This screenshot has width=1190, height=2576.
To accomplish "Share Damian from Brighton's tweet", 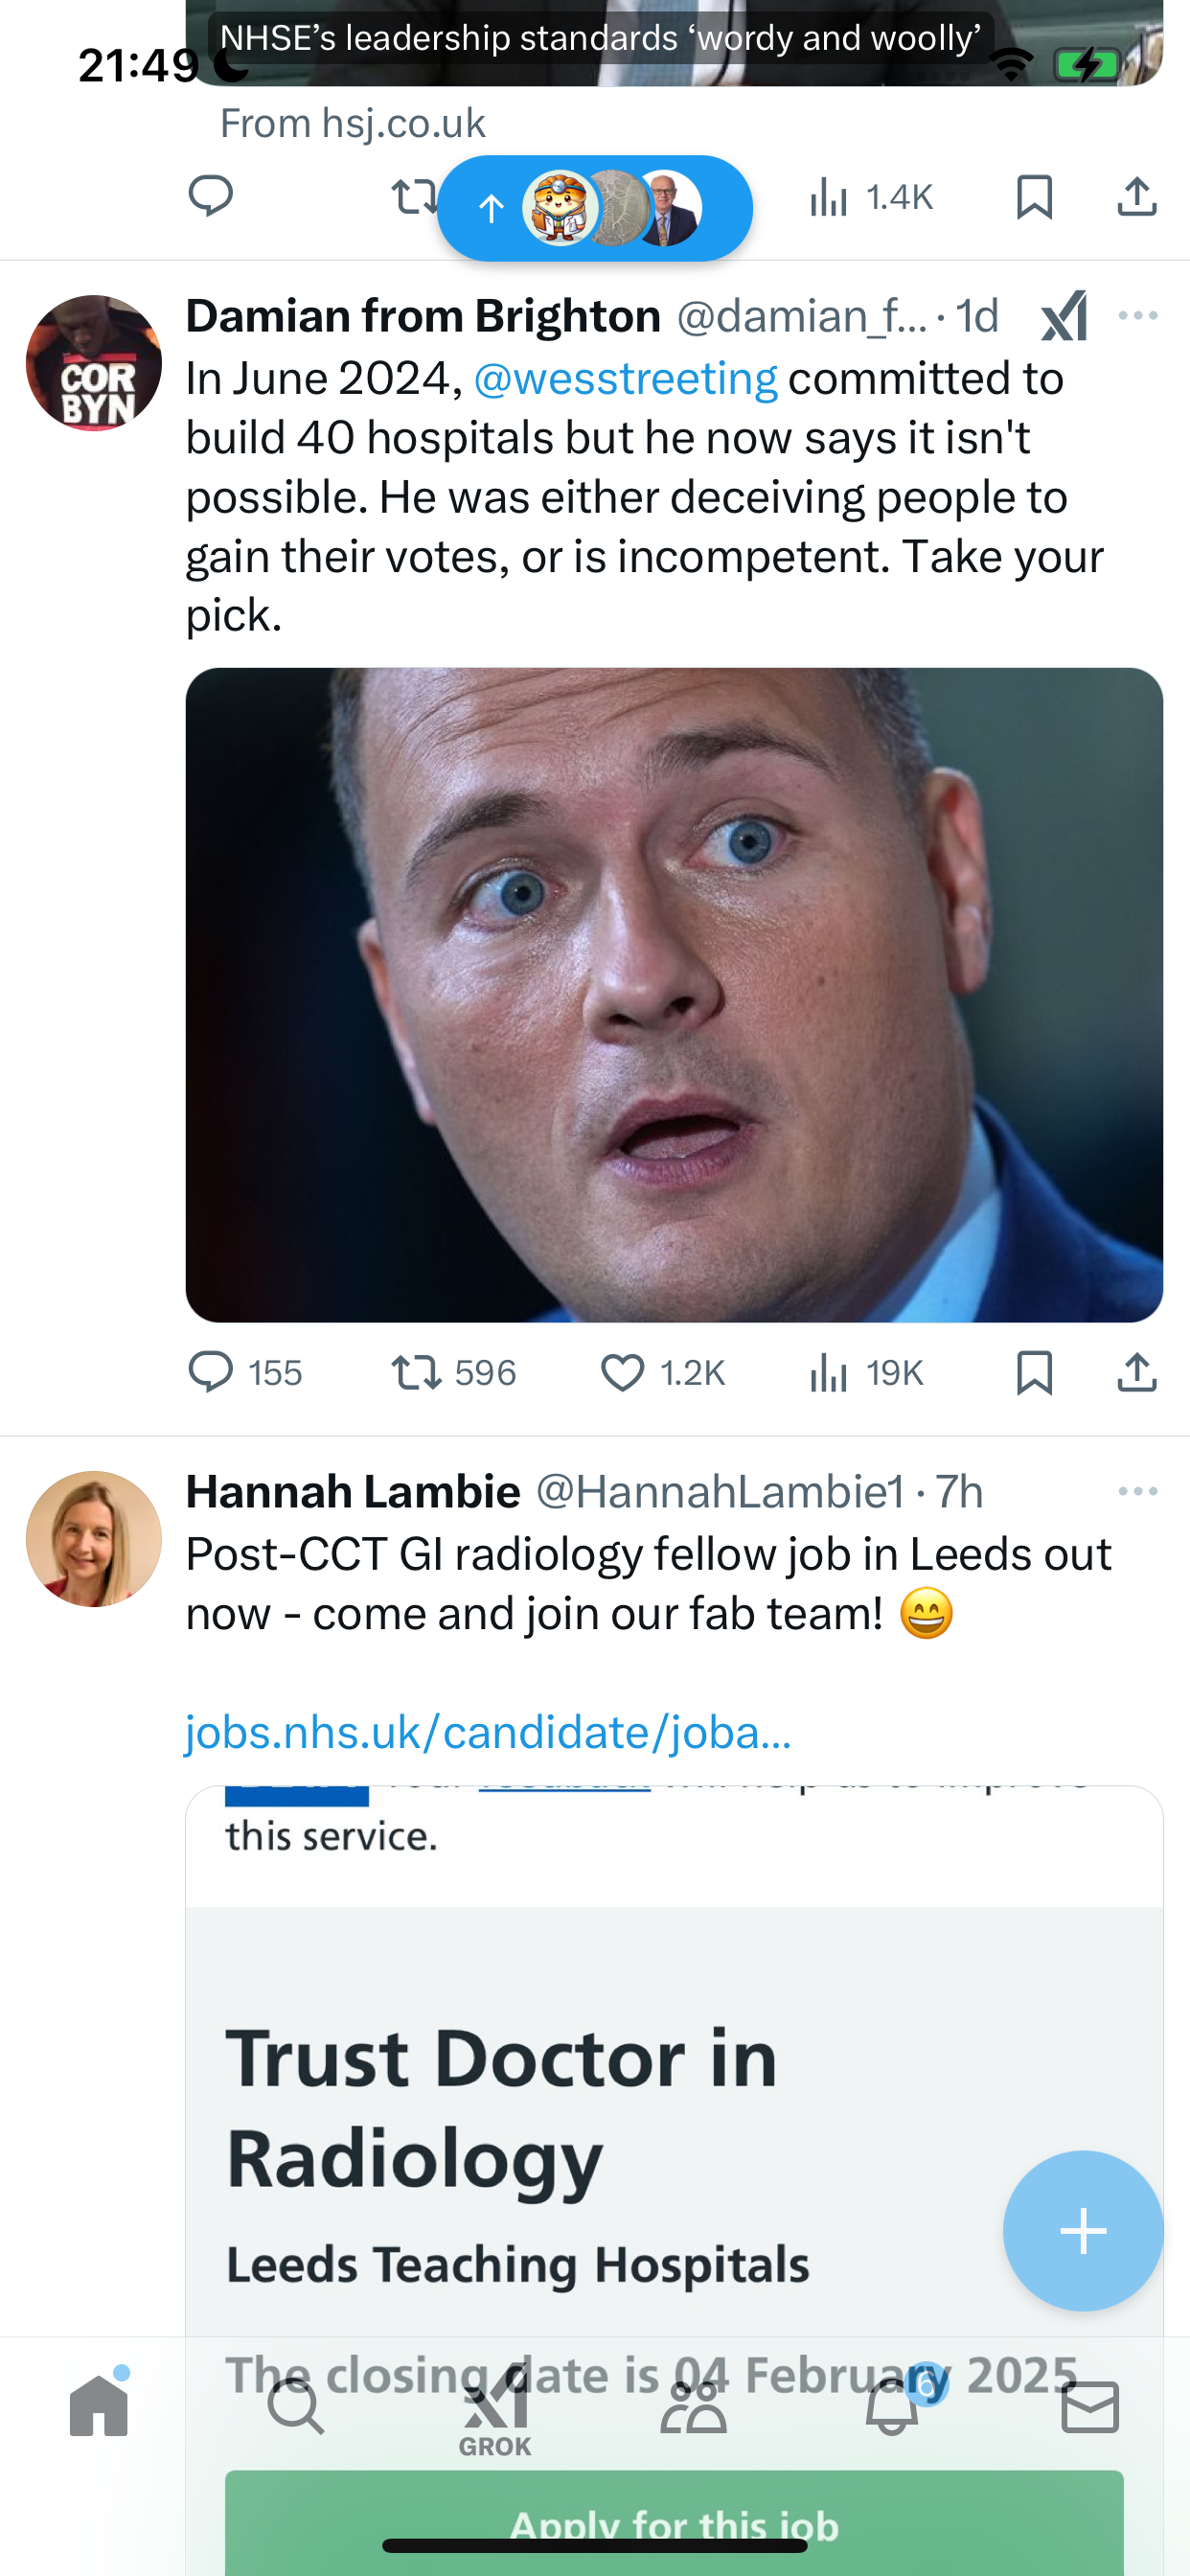I will 1137,1372.
